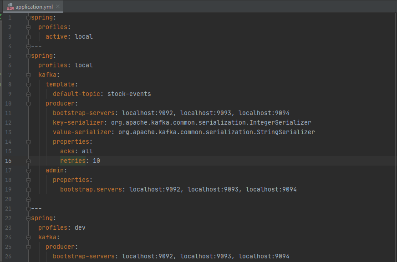Collapse the admin section
This screenshot has height=262, width=397.
click(x=28, y=170)
